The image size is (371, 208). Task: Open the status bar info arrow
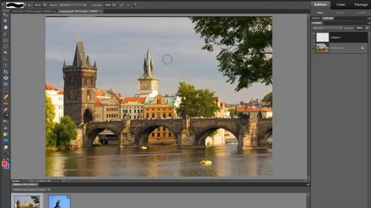(x=60, y=181)
